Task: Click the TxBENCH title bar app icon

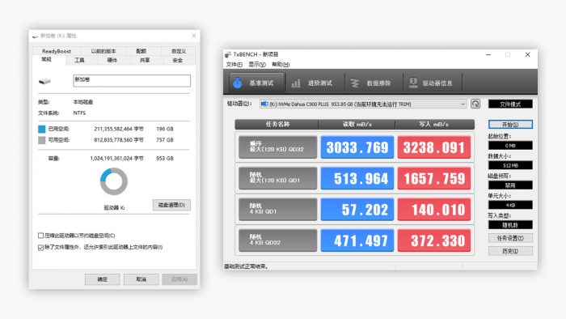Action: [228, 54]
